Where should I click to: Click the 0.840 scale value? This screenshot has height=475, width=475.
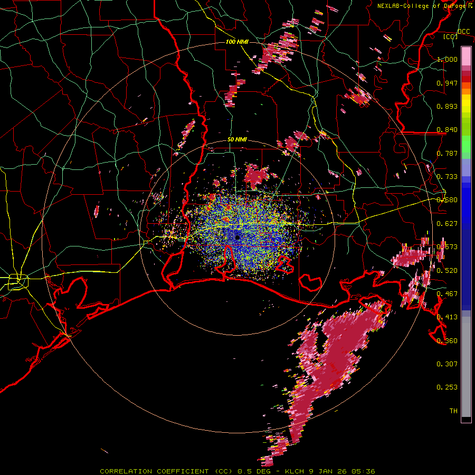[447, 130]
